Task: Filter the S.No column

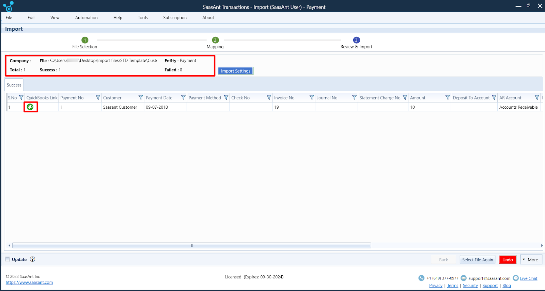Action: [x=21, y=97]
